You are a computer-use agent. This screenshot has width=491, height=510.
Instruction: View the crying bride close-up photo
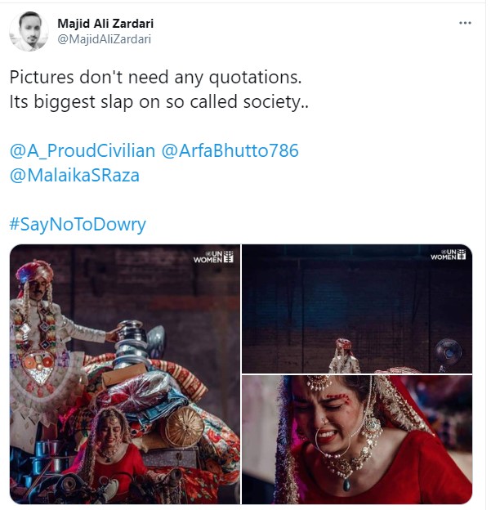pos(357,440)
